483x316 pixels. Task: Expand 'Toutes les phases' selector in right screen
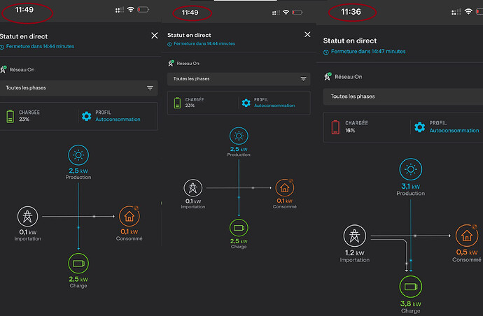(403, 96)
